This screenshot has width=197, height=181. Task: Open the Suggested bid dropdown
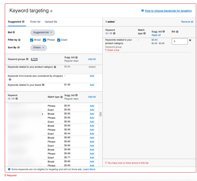[x=43, y=32]
